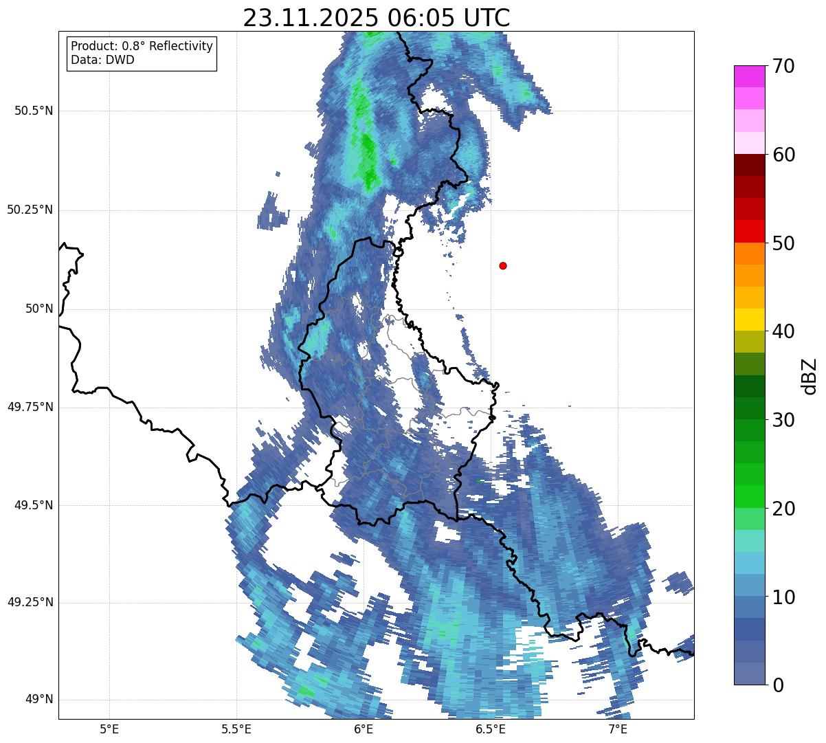Screen dimensions: 826x743
Task: Click the 7°E longitude label
Action: point(618,729)
